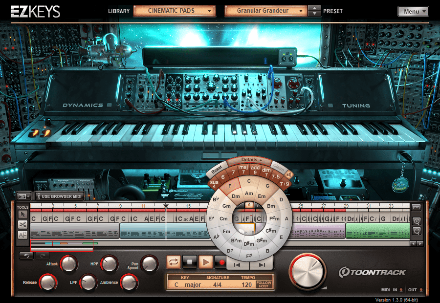Toggle loop playback on
Viewport: 440px width, 303px height.
tap(174, 262)
